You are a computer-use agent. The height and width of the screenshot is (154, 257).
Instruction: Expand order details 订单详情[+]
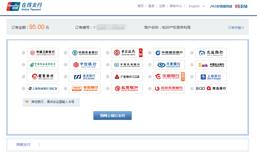236,27
